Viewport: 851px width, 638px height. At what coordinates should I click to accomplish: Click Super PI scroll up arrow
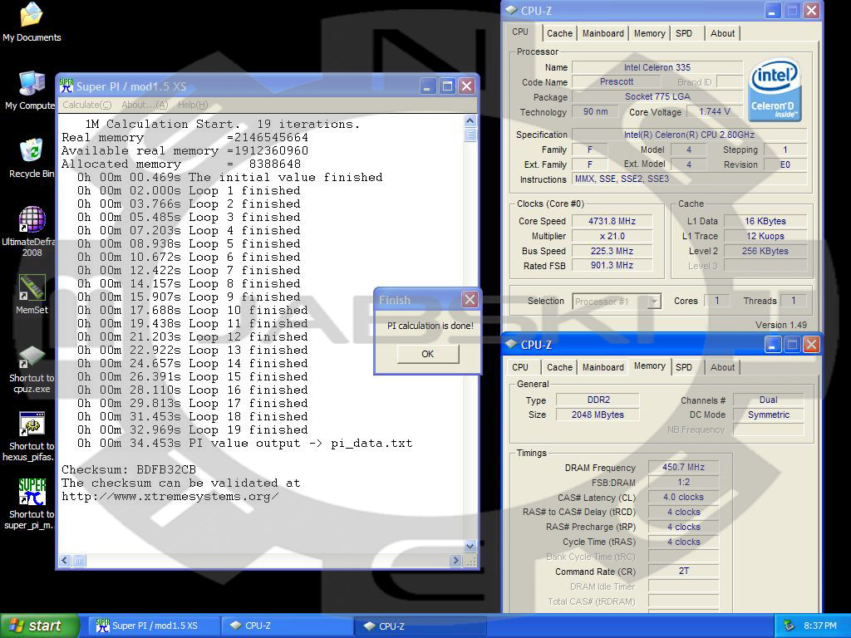[x=470, y=120]
